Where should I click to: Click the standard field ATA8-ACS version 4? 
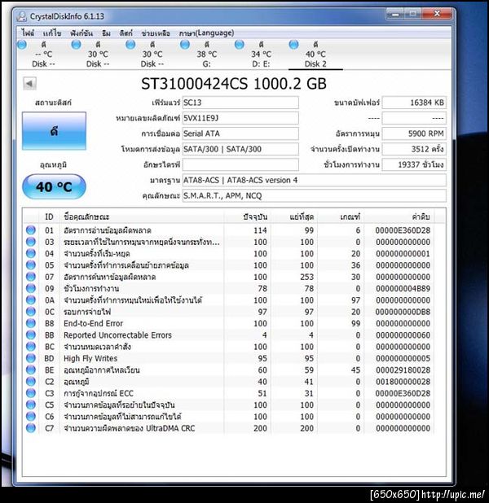pyautogui.click(x=315, y=181)
